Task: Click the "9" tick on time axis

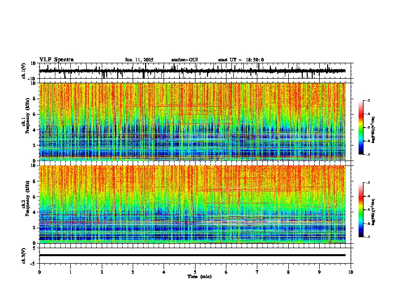Action: [319, 272]
